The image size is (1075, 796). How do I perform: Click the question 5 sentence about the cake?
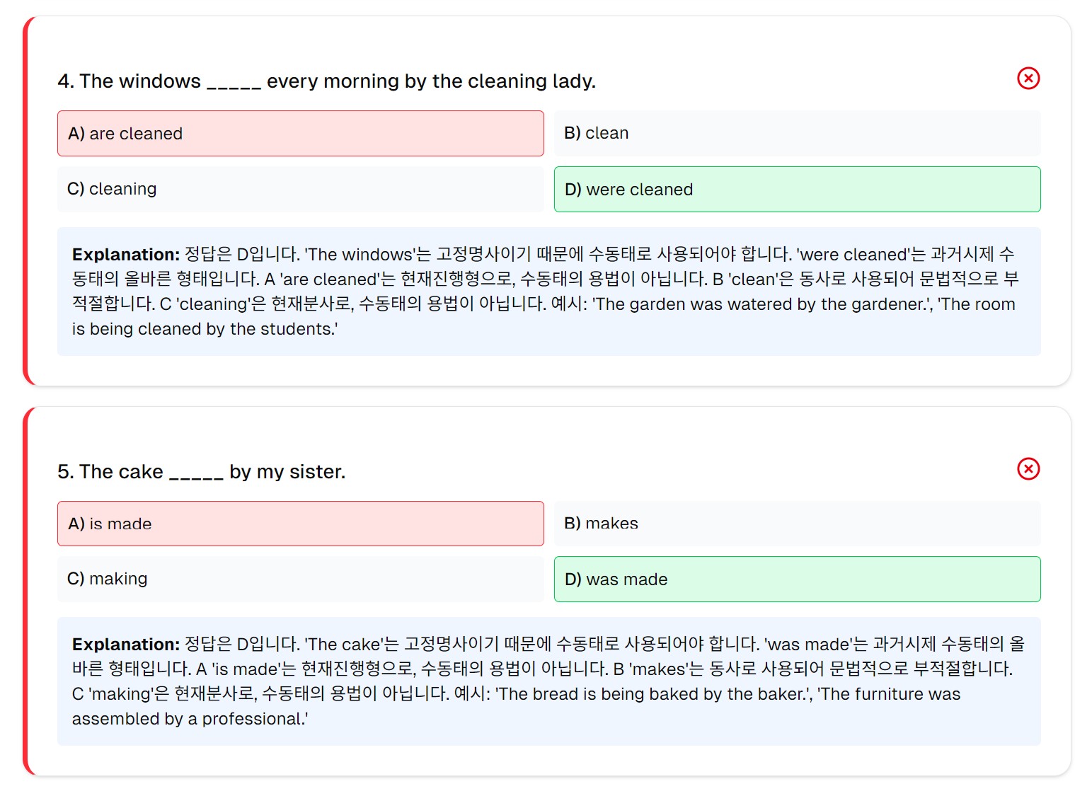point(201,472)
